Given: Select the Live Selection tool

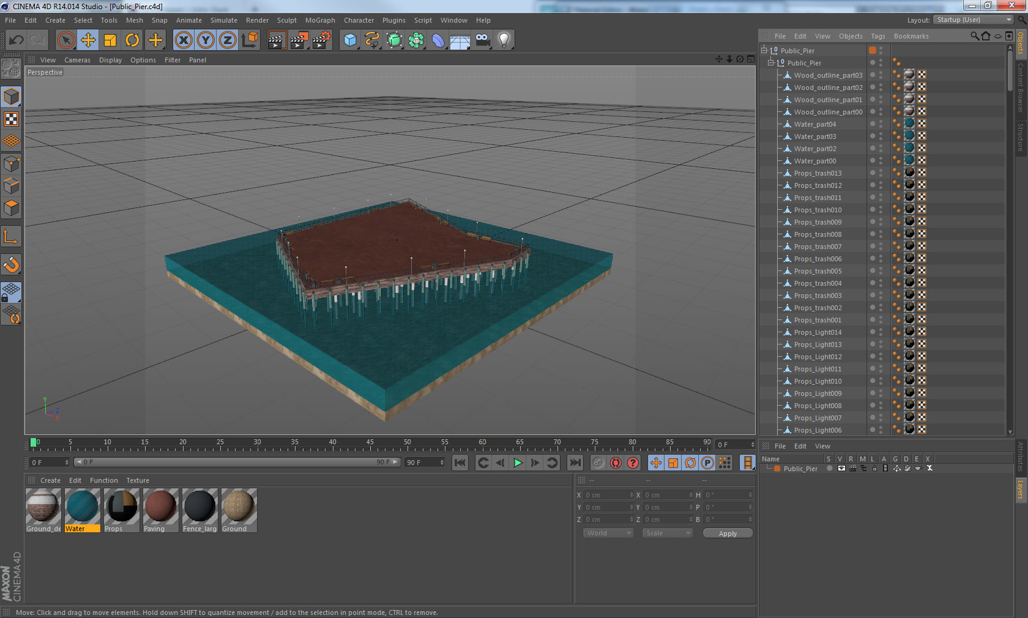Looking at the screenshot, I should pyautogui.click(x=65, y=40).
